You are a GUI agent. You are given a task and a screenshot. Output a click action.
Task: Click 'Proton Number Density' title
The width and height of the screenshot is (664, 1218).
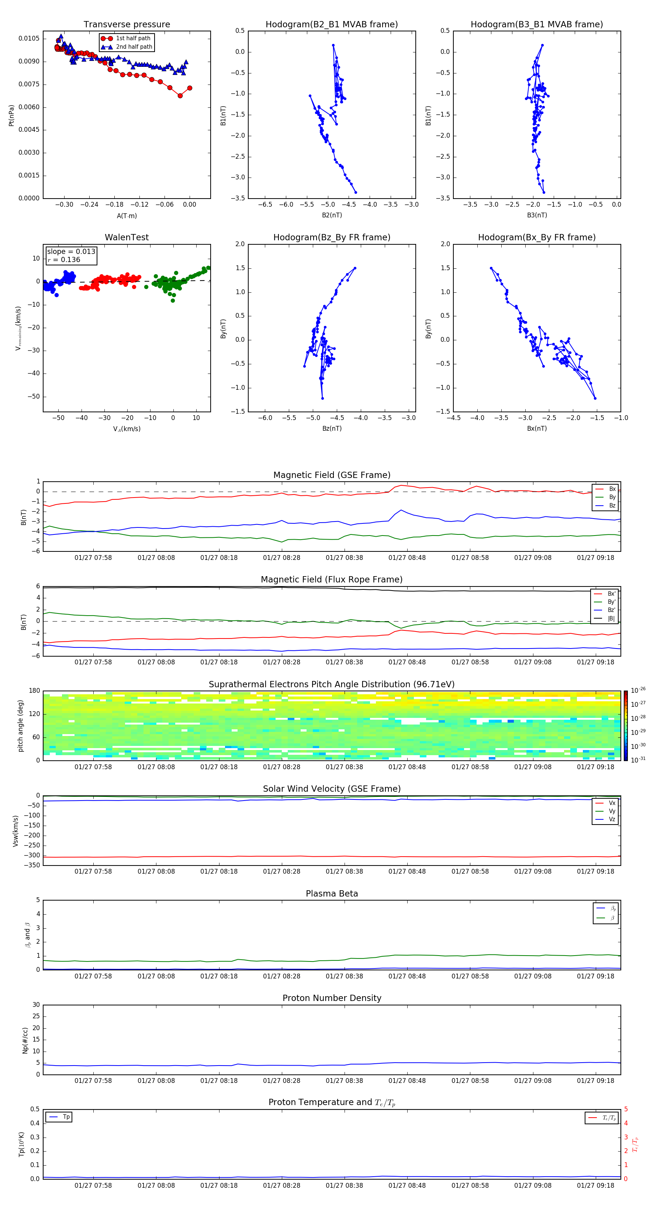pyautogui.click(x=332, y=998)
